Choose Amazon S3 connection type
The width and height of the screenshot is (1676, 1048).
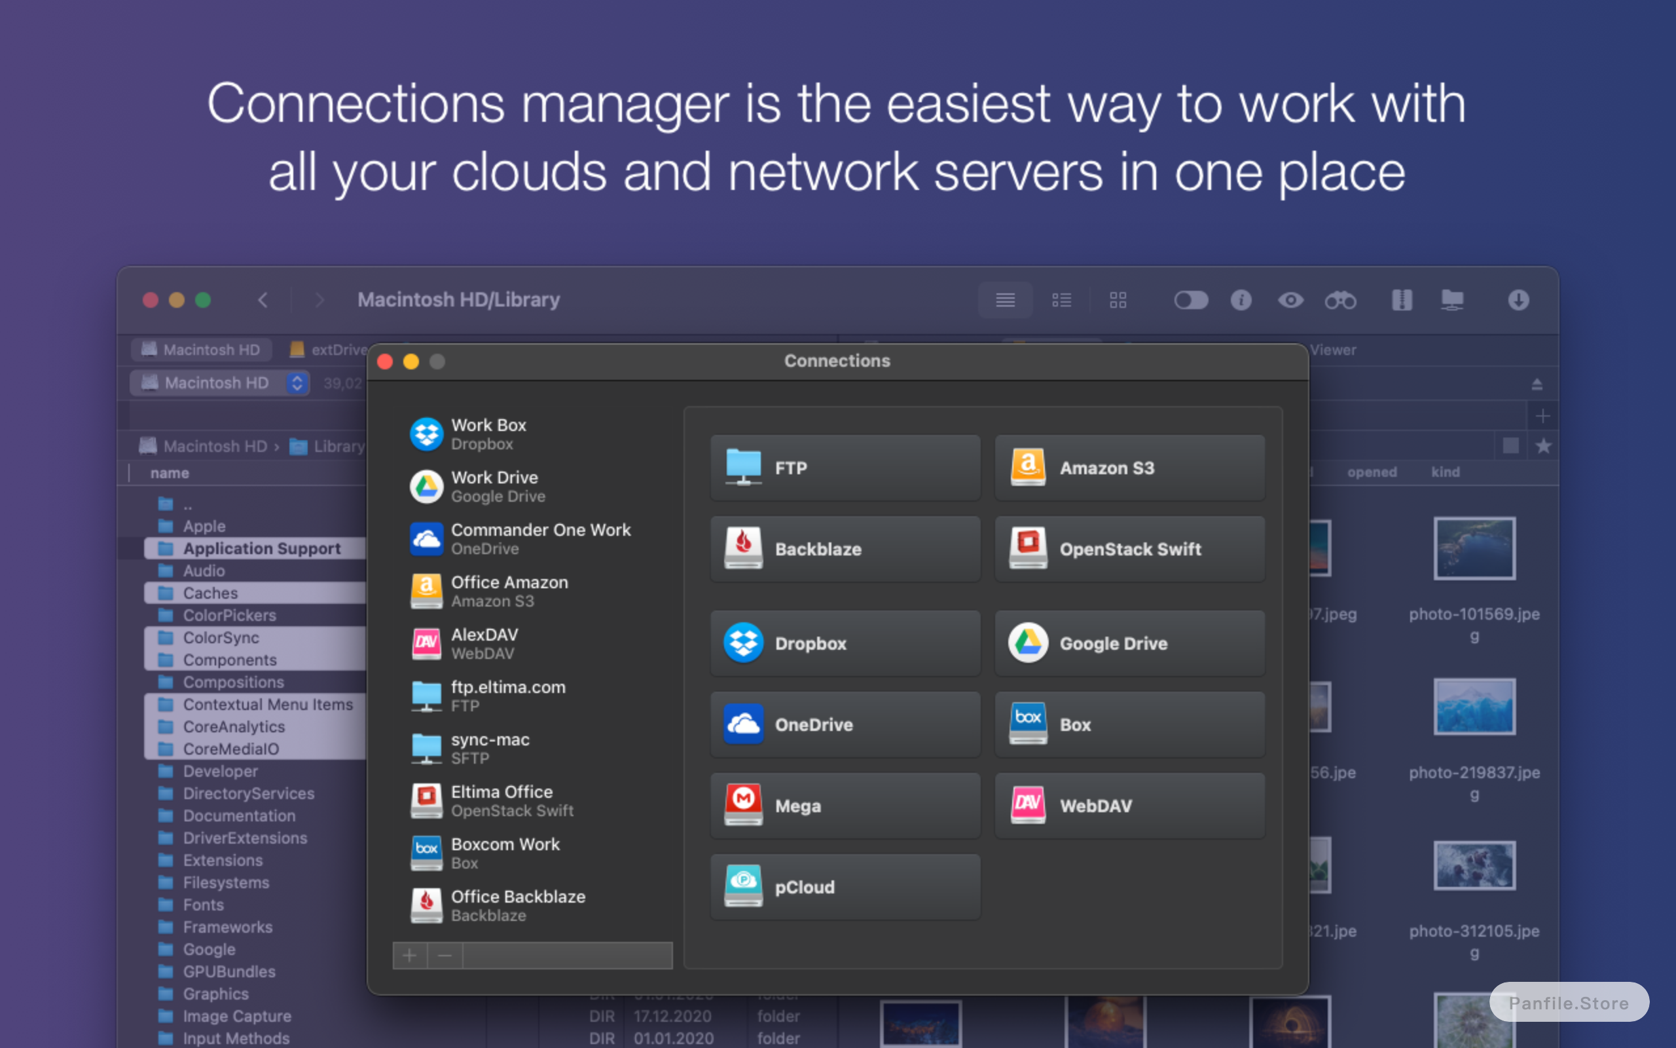click(1129, 468)
